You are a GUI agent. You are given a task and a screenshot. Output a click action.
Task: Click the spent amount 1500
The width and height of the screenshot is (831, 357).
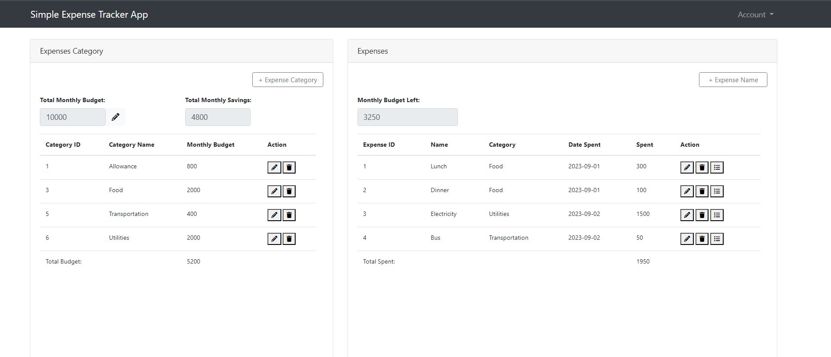pyautogui.click(x=643, y=214)
